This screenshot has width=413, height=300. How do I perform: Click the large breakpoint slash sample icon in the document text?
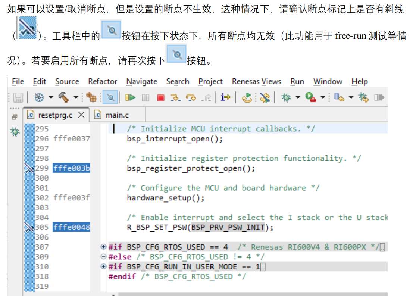click(27, 28)
